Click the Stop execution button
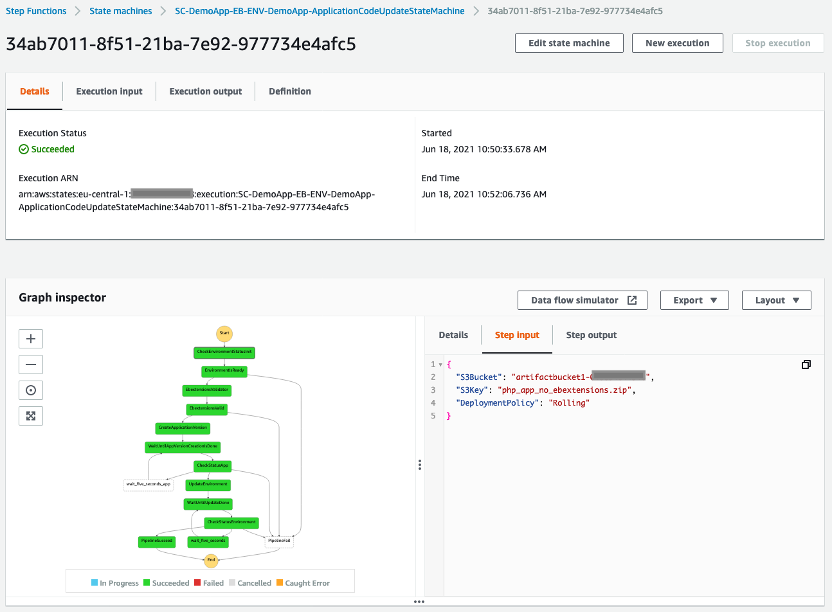The image size is (832, 612). tap(778, 43)
